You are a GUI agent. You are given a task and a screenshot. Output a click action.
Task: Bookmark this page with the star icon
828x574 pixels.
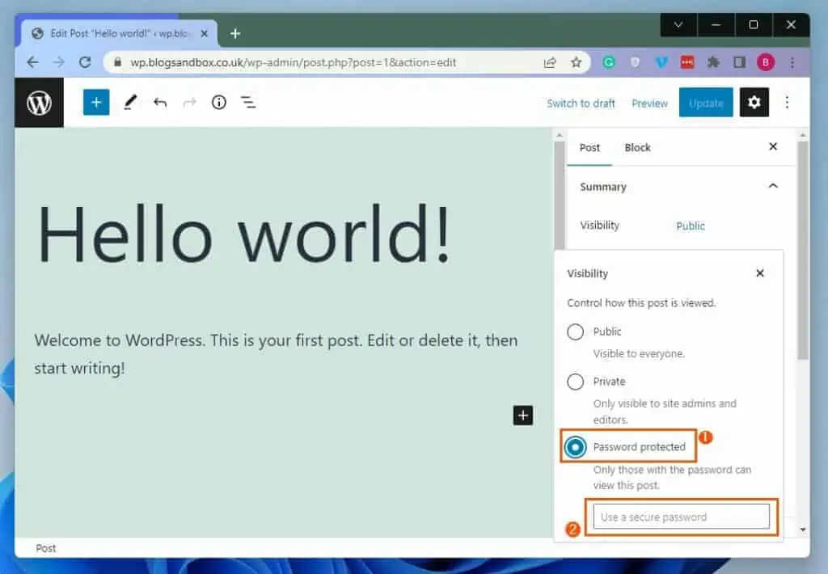point(576,62)
